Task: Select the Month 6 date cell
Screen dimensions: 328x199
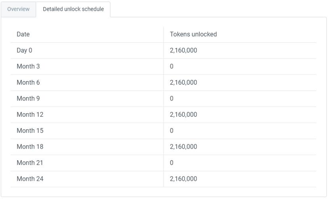Action: pyautogui.click(x=28, y=83)
